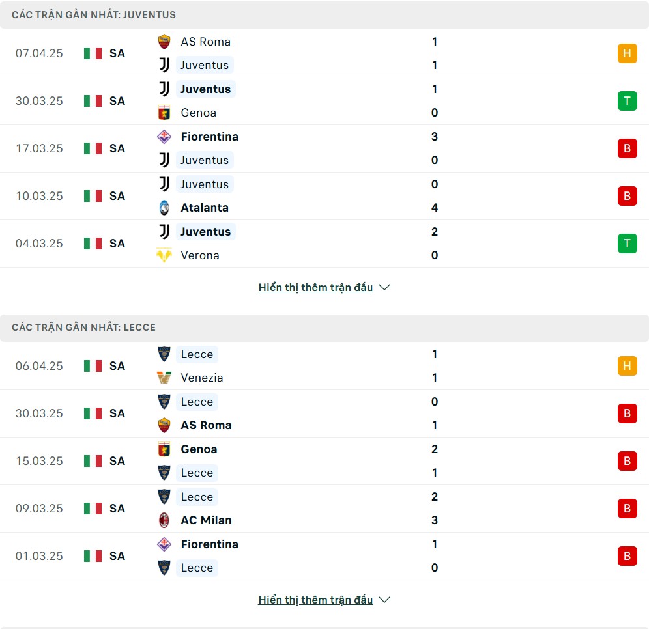Viewport: 649px width, 629px height.
Task: Click the chevron arrow below the Lecce matches list
Action: tap(384, 600)
